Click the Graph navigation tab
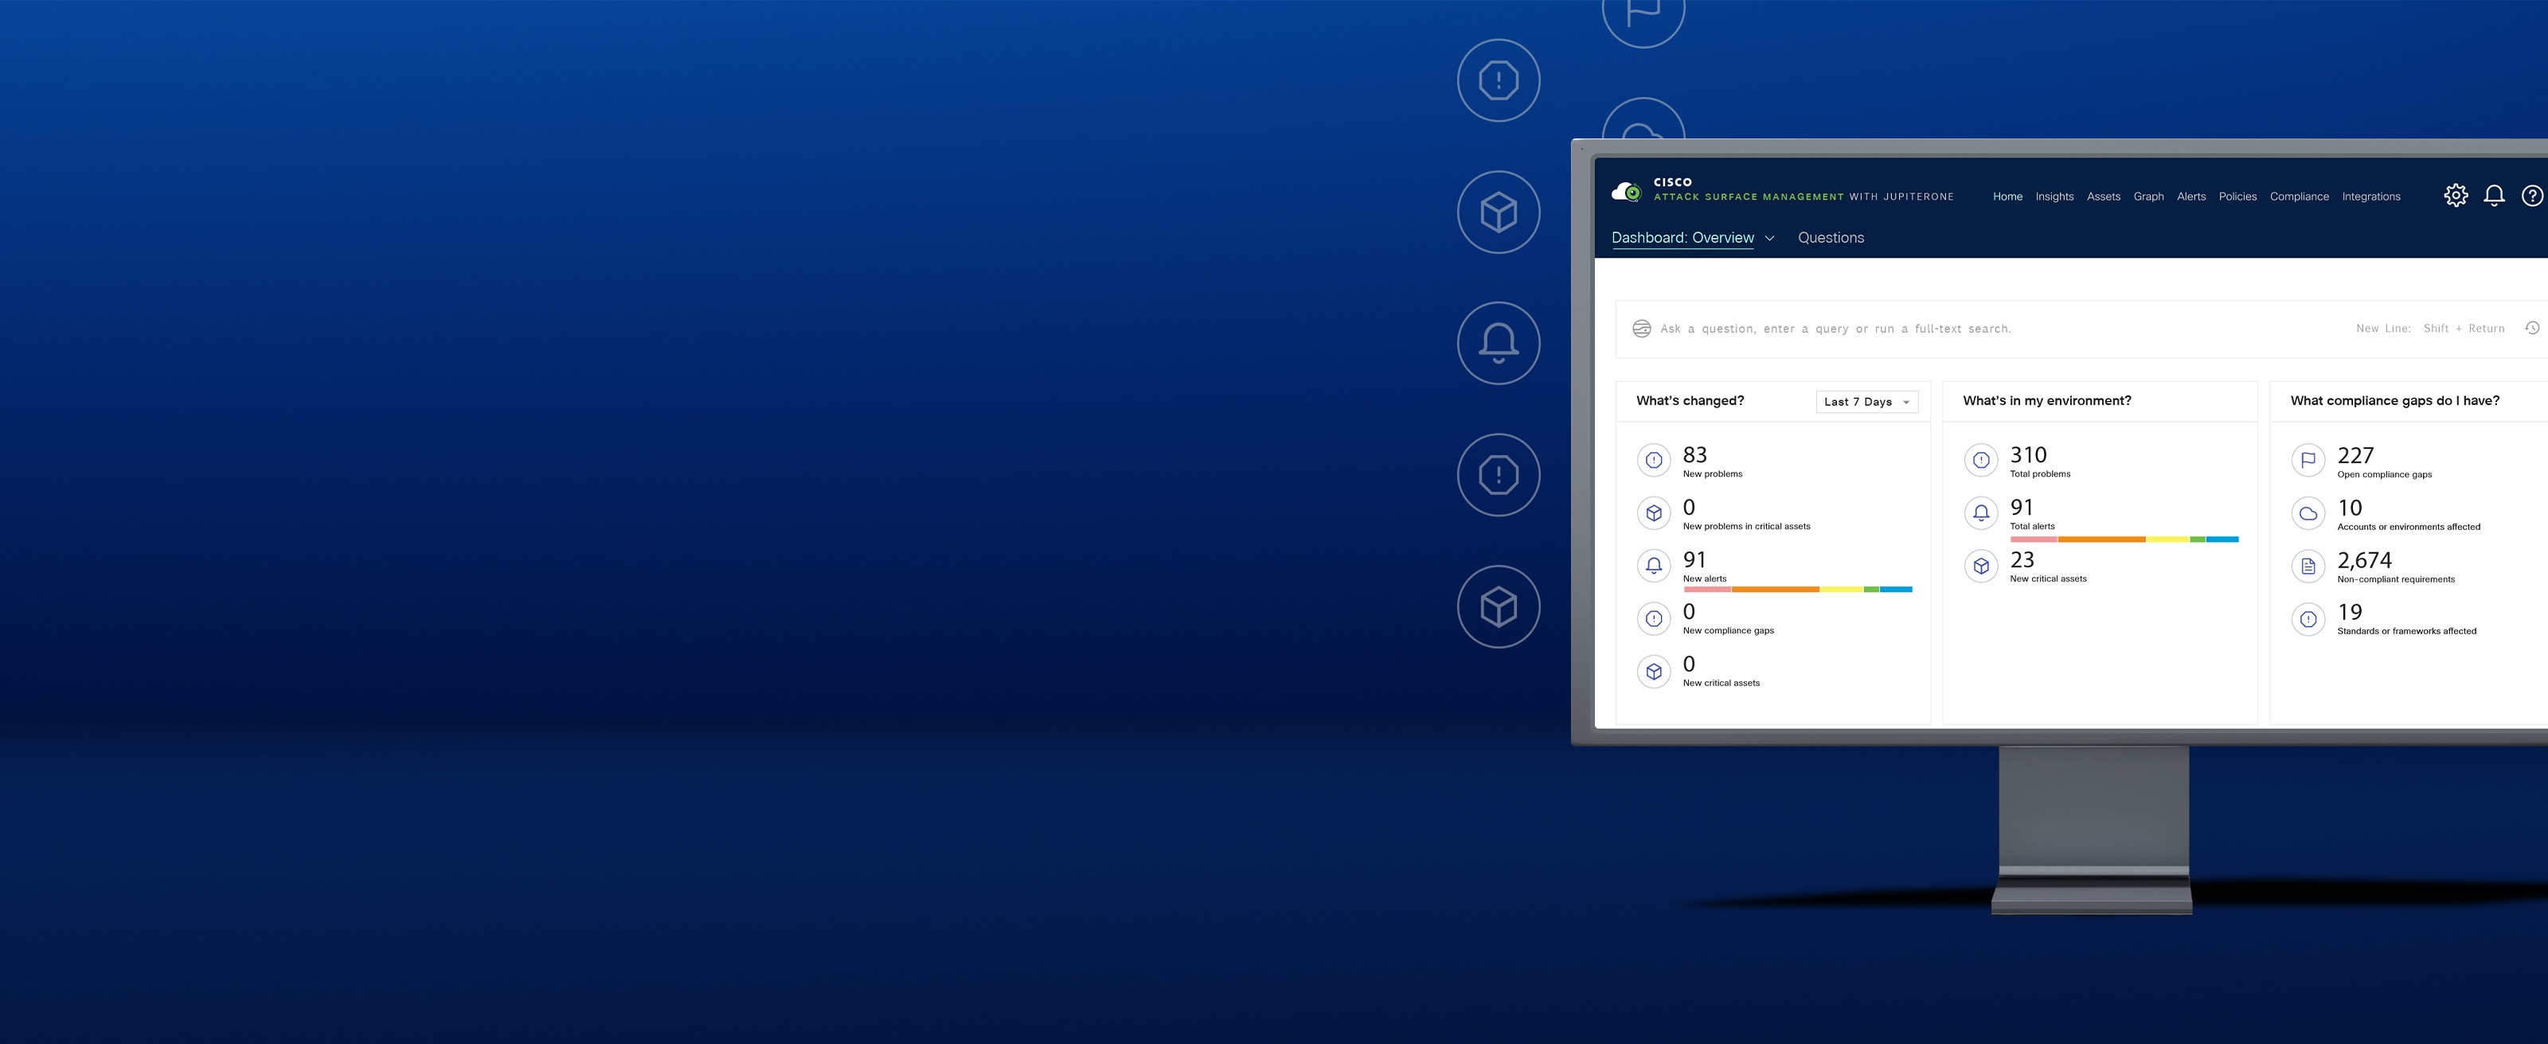Screen dimensions: 2548x1044 tap(2148, 195)
